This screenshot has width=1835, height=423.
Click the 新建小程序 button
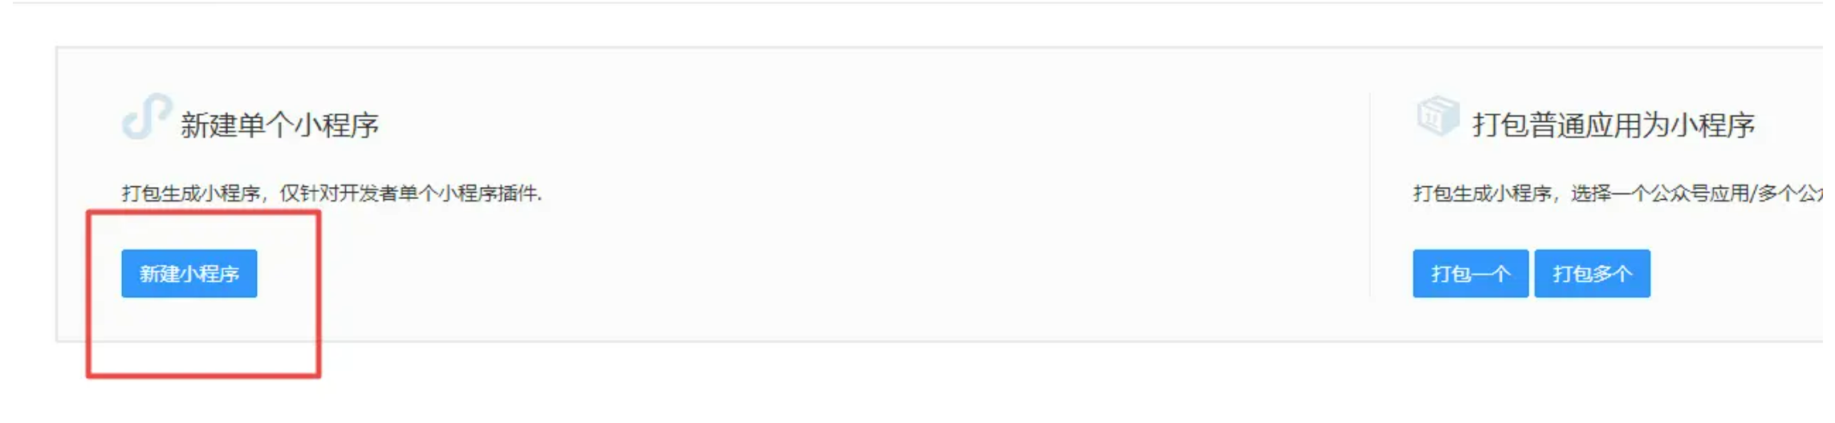189,274
